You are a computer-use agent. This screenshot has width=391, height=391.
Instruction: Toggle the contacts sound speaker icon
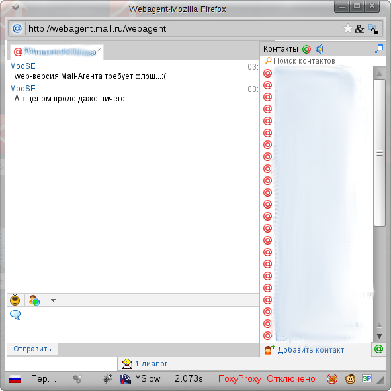[x=320, y=49]
